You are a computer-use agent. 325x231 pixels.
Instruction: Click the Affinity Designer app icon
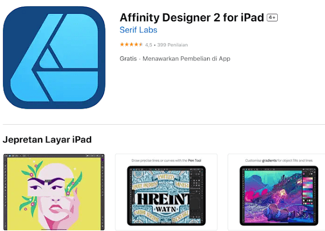coord(54,57)
